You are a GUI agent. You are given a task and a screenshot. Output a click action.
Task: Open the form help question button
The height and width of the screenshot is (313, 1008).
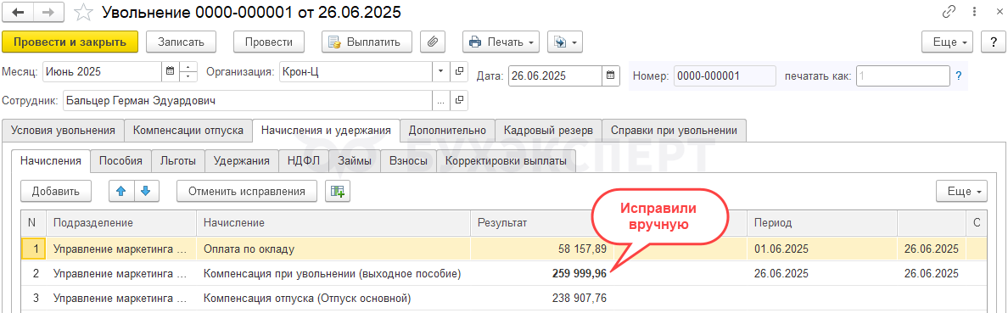(x=994, y=42)
